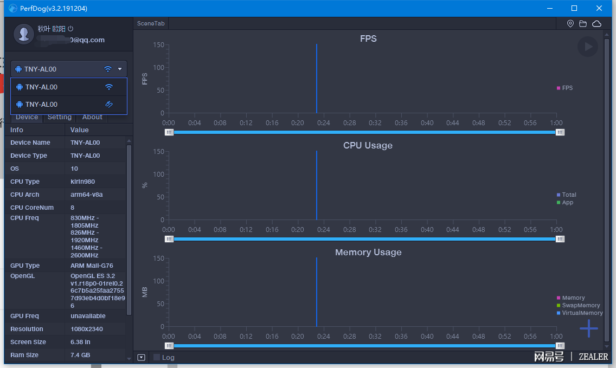Click the WiFi icon in TNY-AL00 dropdown entry

pyautogui.click(x=109, y=87)
